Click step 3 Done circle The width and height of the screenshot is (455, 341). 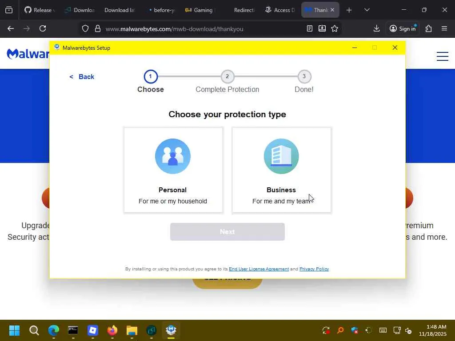coord(304,76)
